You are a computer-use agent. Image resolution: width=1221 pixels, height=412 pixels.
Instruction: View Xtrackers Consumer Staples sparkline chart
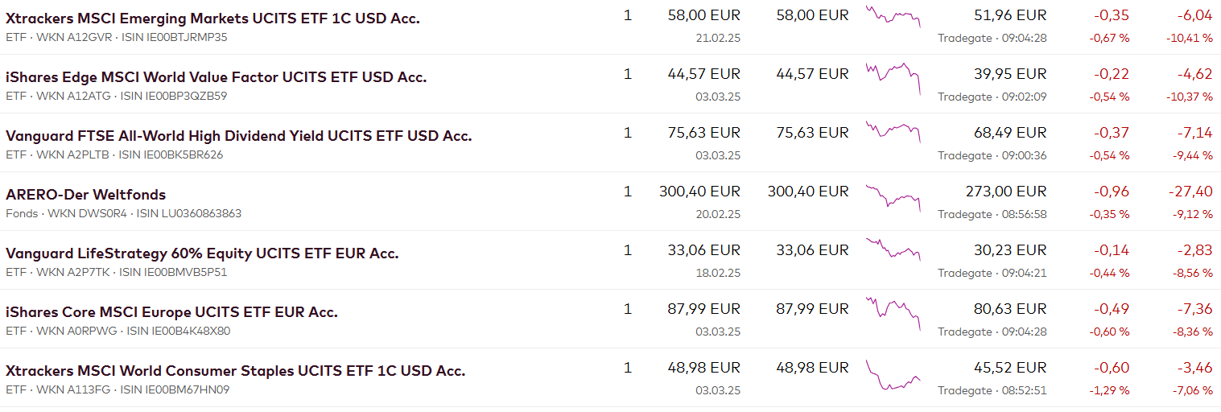coord(893,377)
